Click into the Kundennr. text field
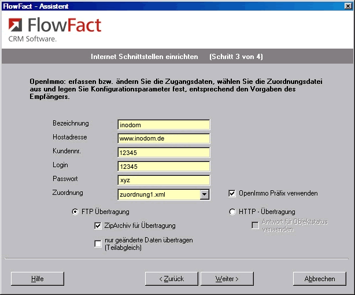Screen dimensions: 355x295 [x=163, y=152]
